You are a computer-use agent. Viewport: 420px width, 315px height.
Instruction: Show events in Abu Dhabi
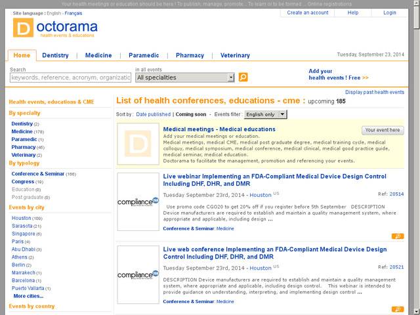pyautogui.click(x=24, y=249)
